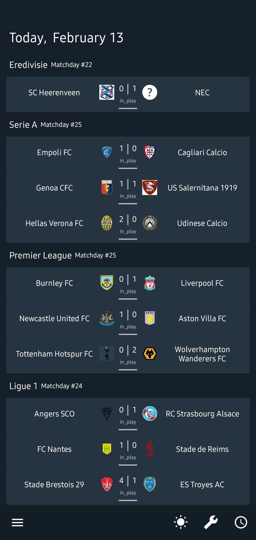Image resolution: width=256 pixels, height=540 pixels.
Task: Open the FC Nantes vs Stade de Reims match card
Action: pos(128,449)
